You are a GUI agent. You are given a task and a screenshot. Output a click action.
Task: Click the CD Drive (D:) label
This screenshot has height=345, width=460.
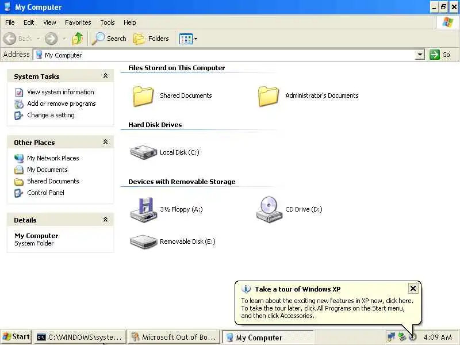(x=304, y=209)
